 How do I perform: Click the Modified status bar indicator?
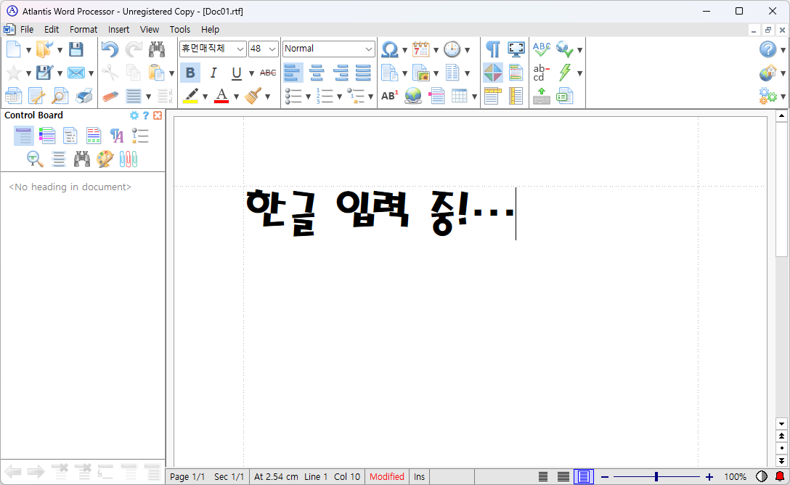point(386,477)
